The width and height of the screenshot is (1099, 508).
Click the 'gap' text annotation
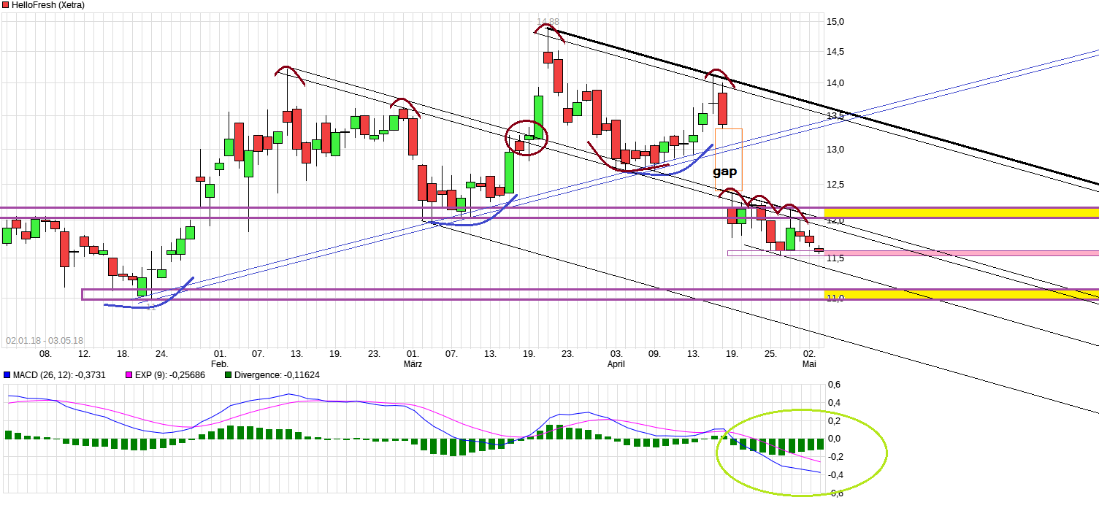pos(724,172)
